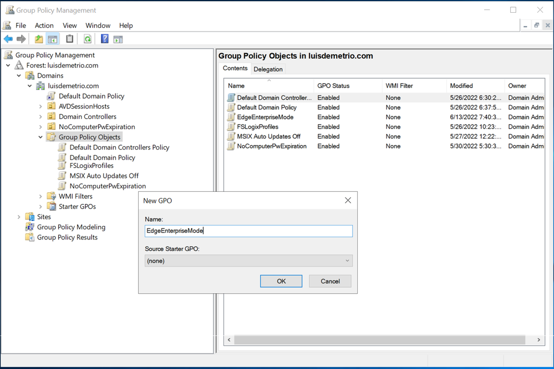This screenshot has height=369, width=554.
Task: Expand the Sites tree node
Action: tap(19, 217)
